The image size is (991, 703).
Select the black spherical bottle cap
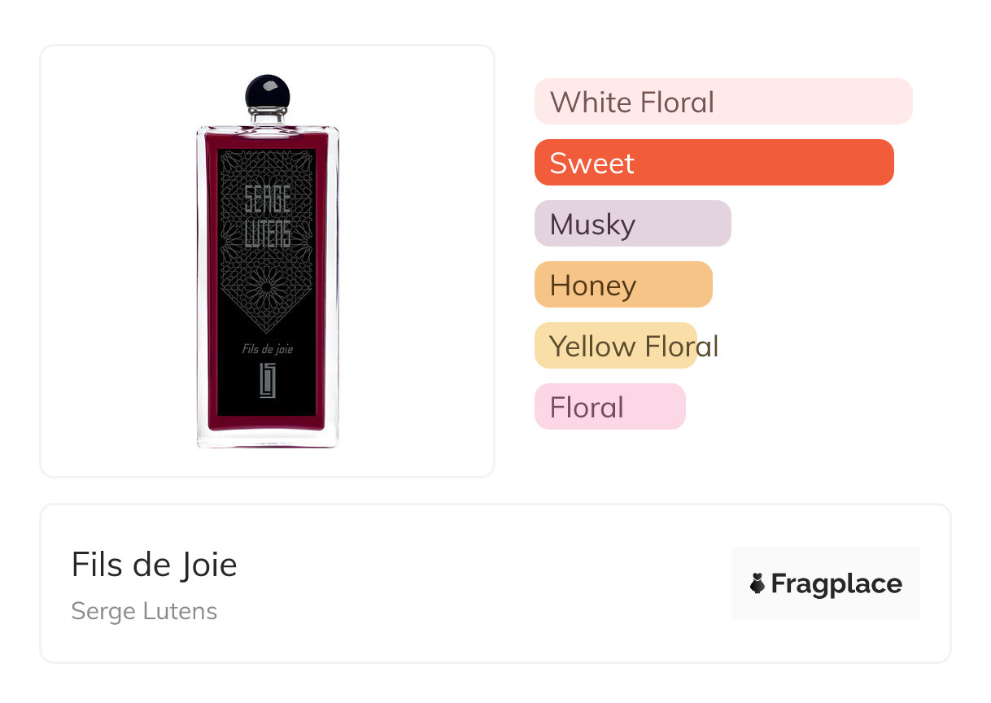click(268, 93)
